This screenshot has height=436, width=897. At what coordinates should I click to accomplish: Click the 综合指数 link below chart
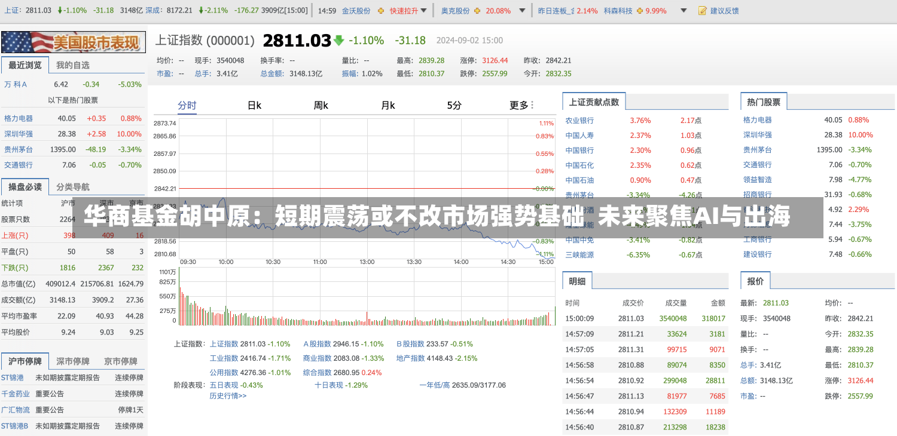pyautogui.click(x=317, y=372)
